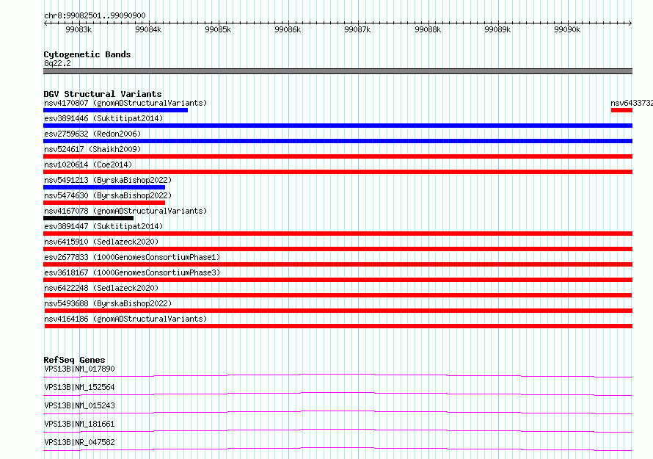Click the chr8:99082501..99090900 region label
Image resolution: width=653 pixels, height=459 pixels.
tap(95, 16)
